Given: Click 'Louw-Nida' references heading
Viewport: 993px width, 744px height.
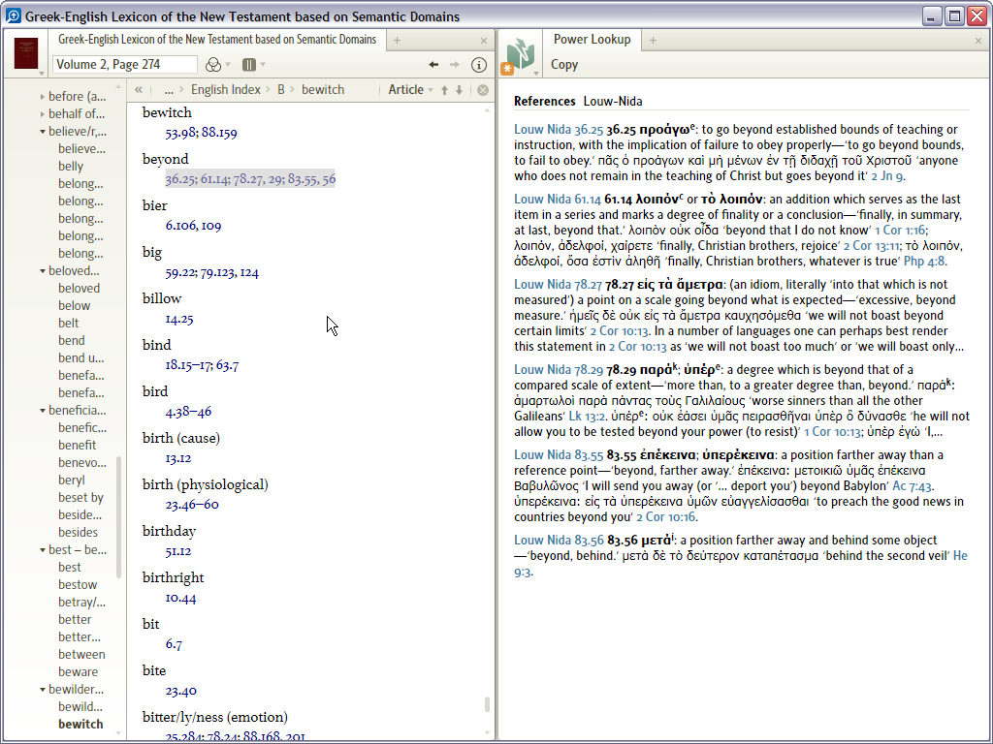Looking at the screenshot, I should pyautogui.click(x=613, y=101).
